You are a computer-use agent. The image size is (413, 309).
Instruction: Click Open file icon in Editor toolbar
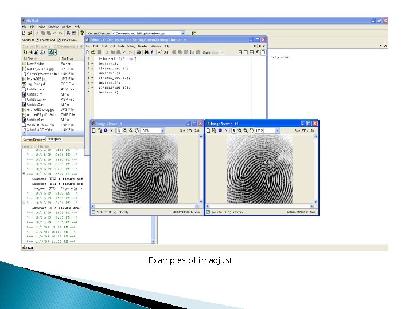click(x=93, y=53)
